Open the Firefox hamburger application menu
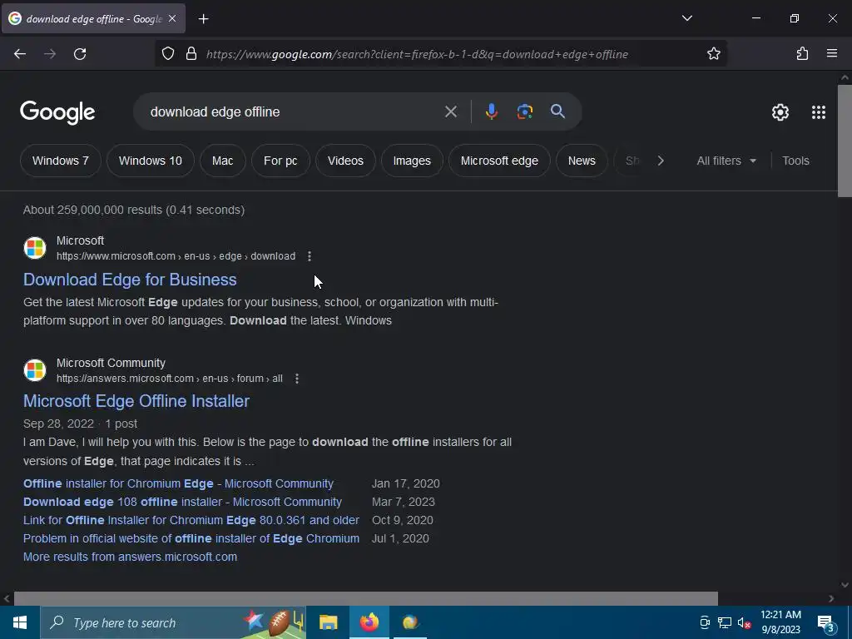Screen dimensions: 852x639 (832, 53)
